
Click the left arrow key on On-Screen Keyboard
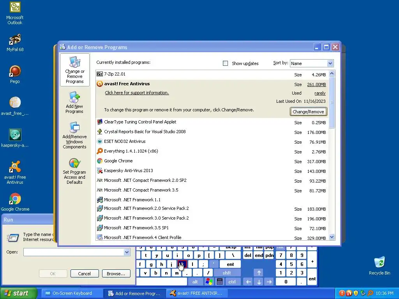[x=248, y=282]
